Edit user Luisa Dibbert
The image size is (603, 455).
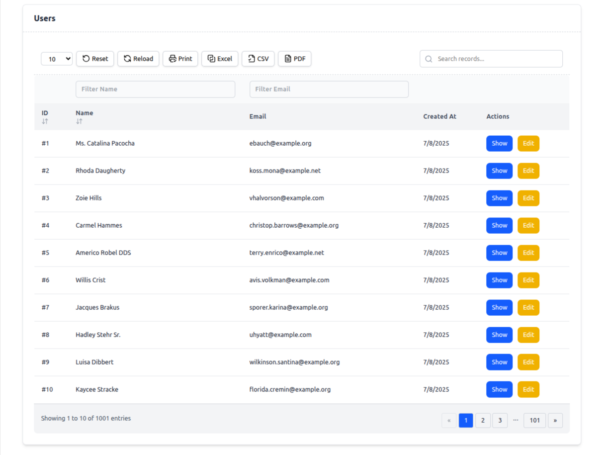(x=528, y=362)
